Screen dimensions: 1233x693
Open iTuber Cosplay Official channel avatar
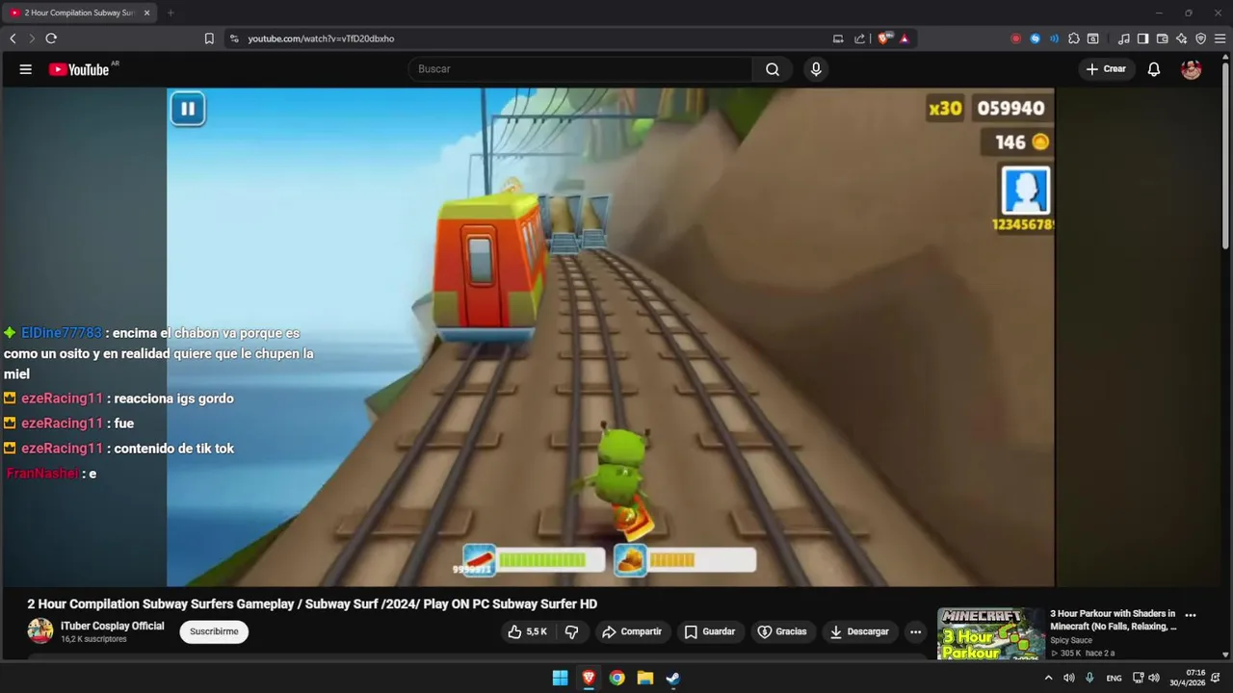[40, 631]
